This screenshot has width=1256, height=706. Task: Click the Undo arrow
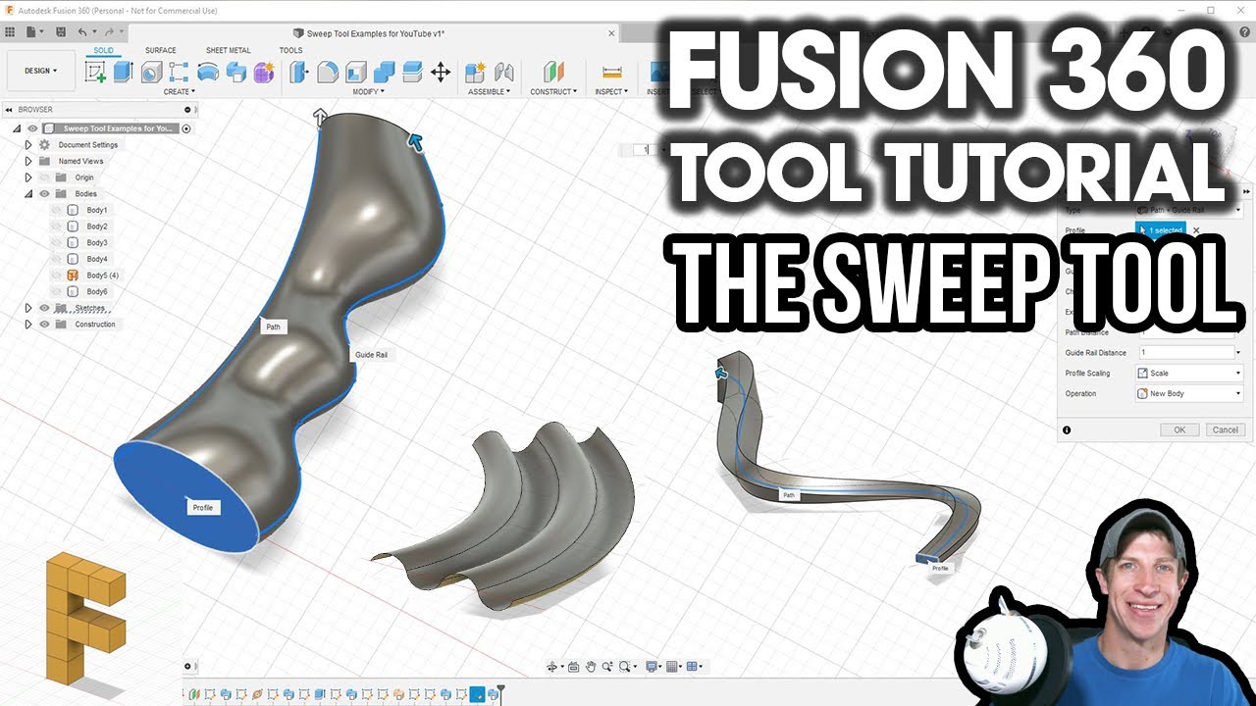coord(82,32)
